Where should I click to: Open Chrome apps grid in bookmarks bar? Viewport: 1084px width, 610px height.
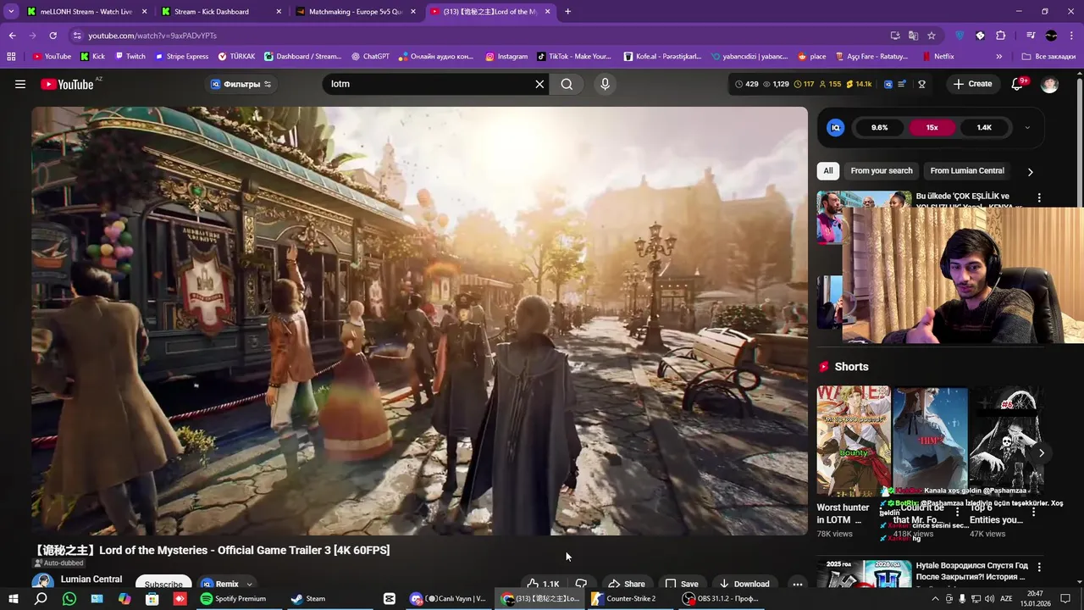[x=11, y=57]
